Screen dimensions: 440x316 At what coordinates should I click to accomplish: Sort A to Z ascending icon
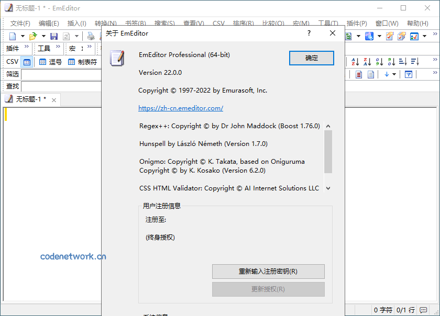(x=355, y=62)
